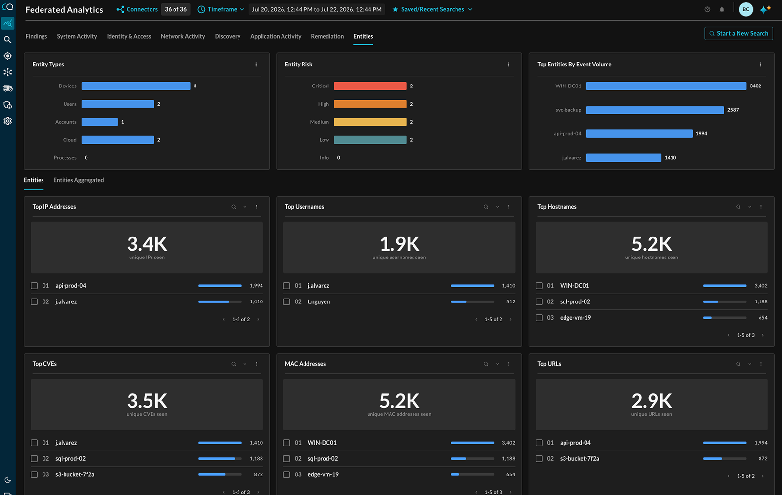Check j.alvarez in Top IP Addresses
This screenshot has height=495, width=782.
pos(34,302)
